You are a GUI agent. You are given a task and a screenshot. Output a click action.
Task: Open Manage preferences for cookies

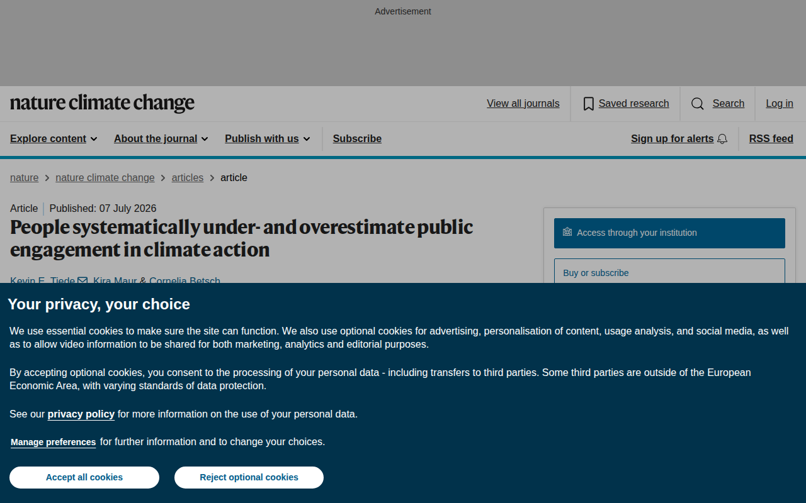click(54, 442)
